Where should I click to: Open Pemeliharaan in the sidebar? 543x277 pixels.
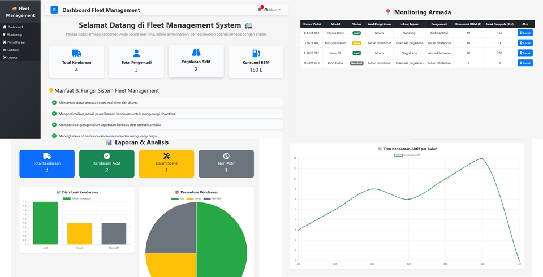click(x=14, y=42)
